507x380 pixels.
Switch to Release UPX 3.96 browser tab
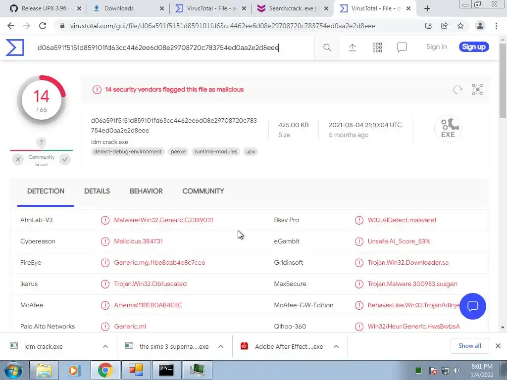pos(44,8)
